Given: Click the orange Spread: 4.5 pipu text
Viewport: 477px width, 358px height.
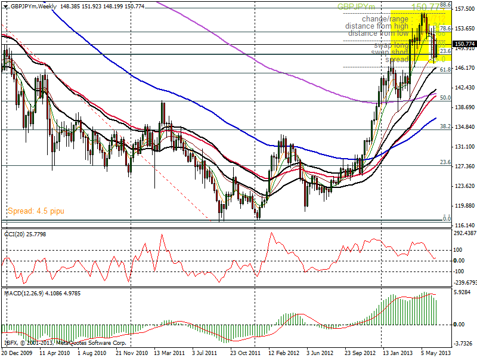Looking at the screenshot, I should pyautogui.click(x=36, y=211).
